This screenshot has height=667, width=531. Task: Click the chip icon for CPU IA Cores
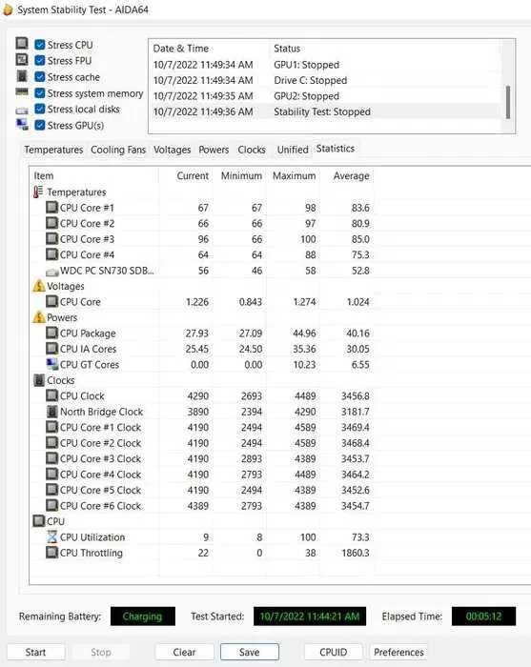51,349
